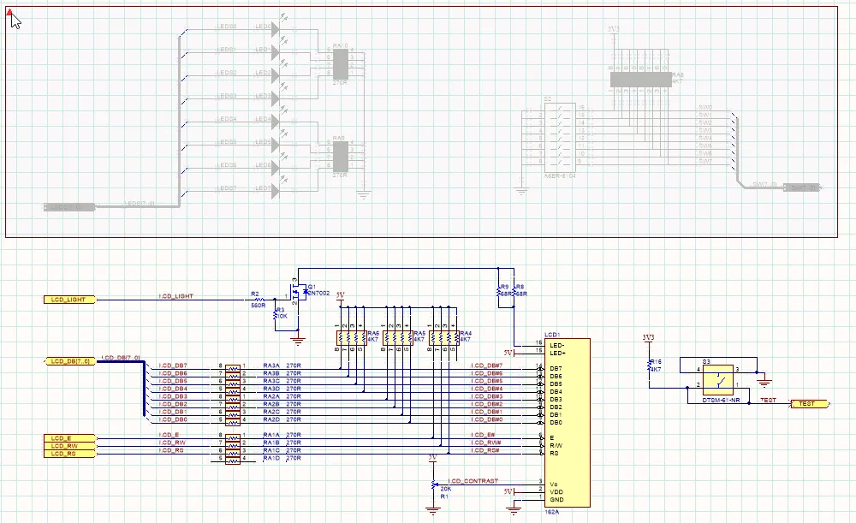Click the TEST net label near the switch

pyautogui.click(x=768, y=400)
